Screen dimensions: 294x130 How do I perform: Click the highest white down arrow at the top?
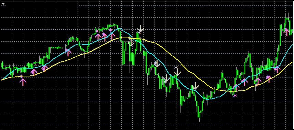[x=141, y=28]
